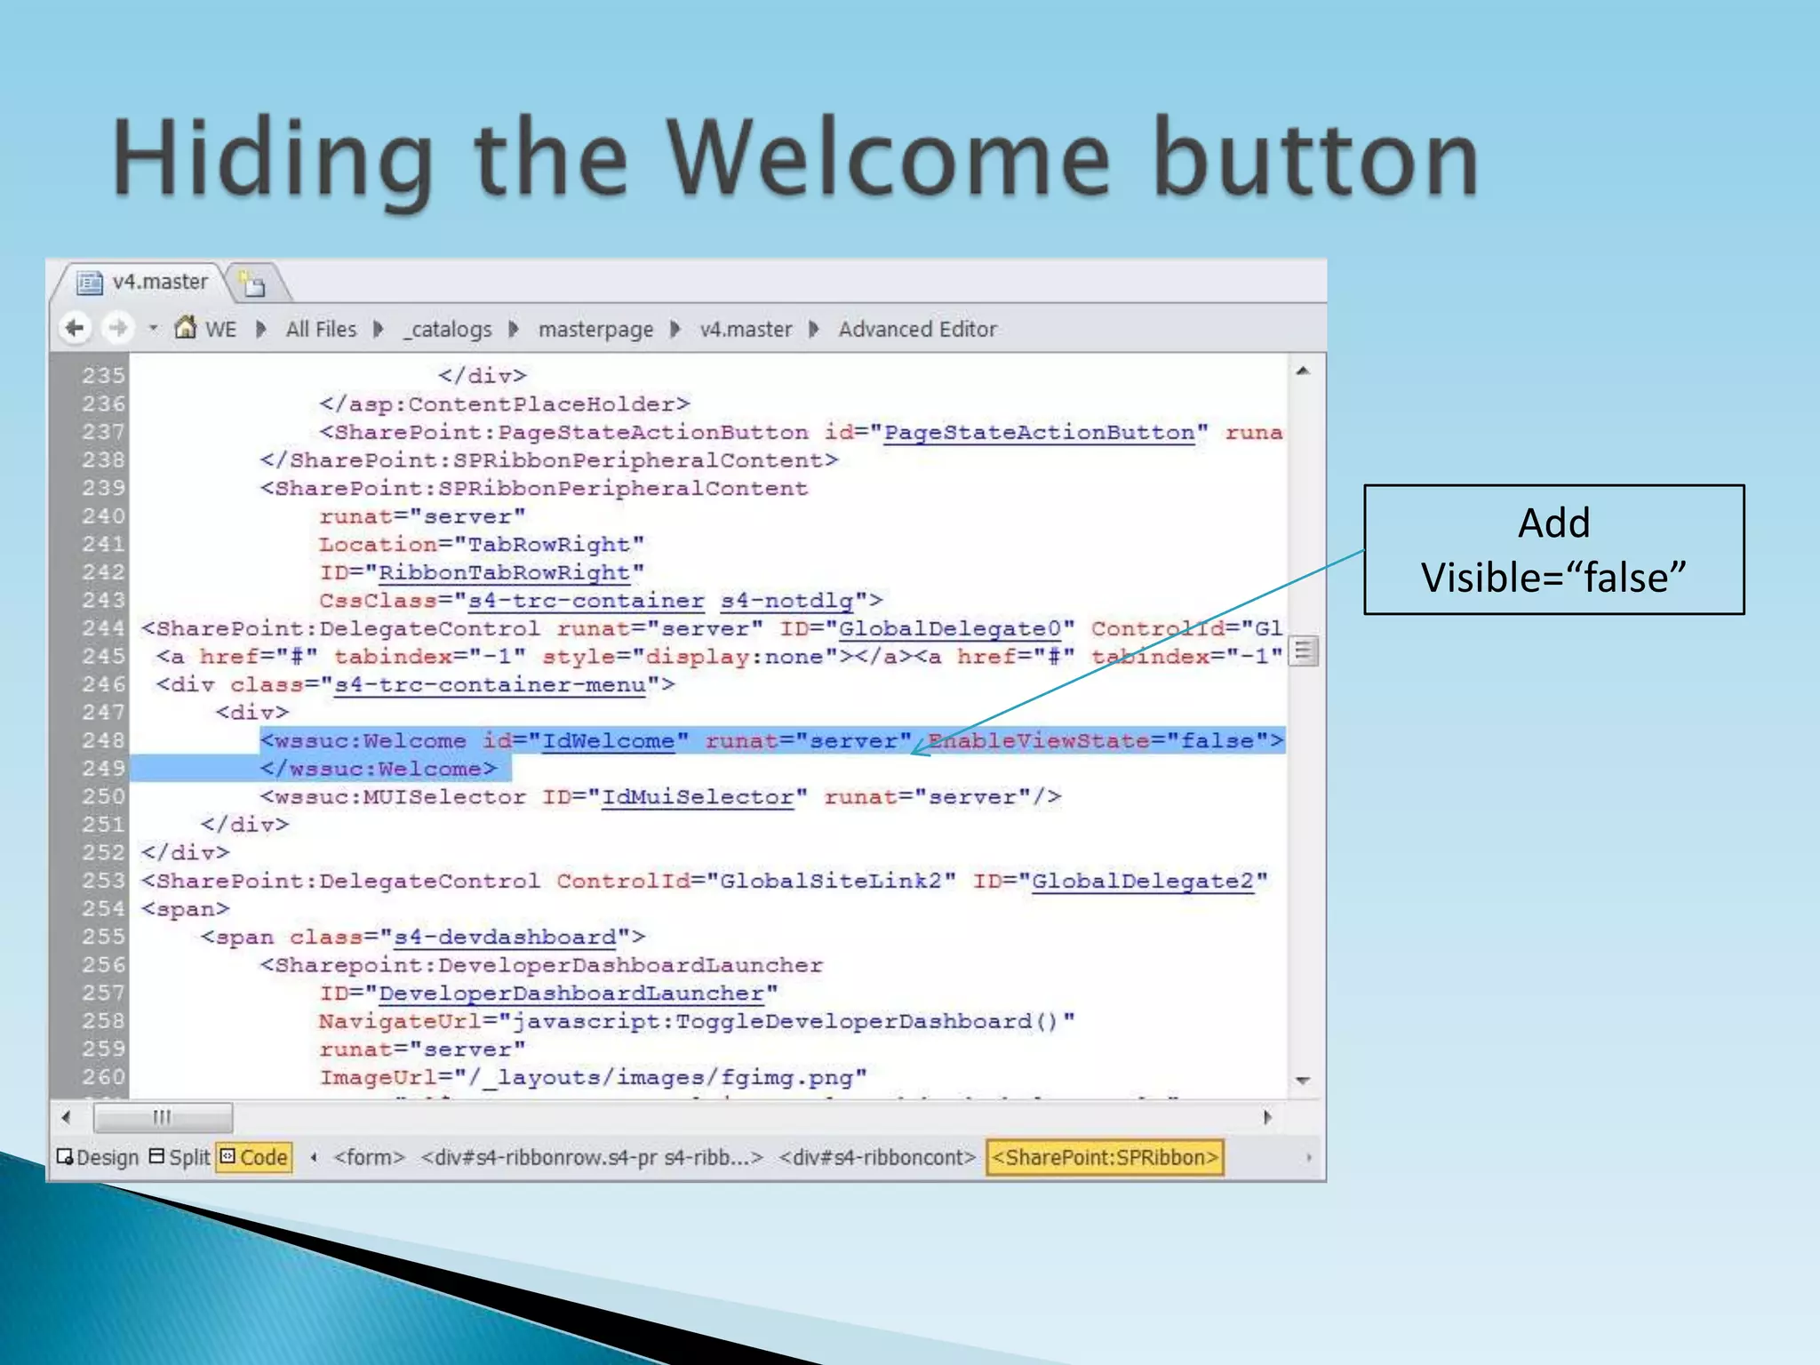Click the vertical scrollbar up arrow
1820x1365 pixels.
pos(1303,371)
